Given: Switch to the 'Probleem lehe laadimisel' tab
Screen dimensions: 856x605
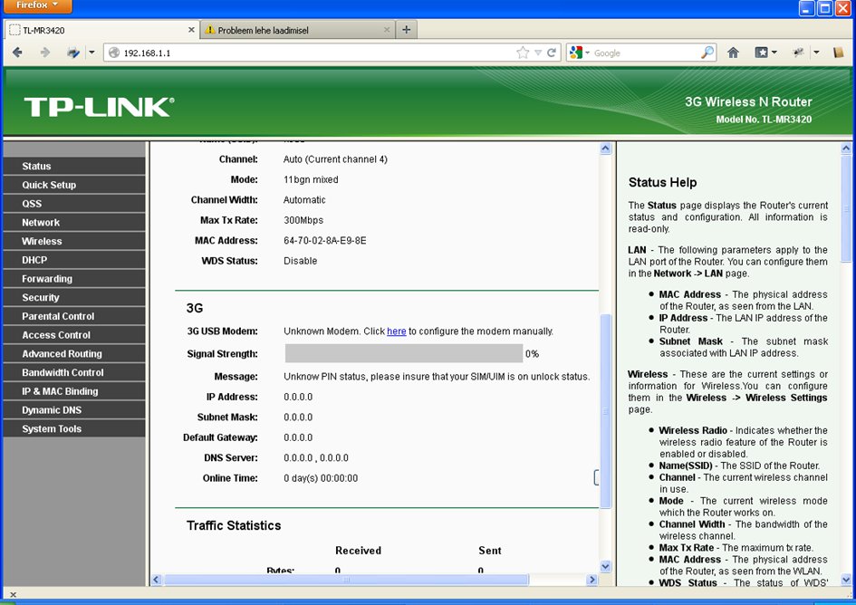Looking at the screenshot, I should (x=297, y=30).
